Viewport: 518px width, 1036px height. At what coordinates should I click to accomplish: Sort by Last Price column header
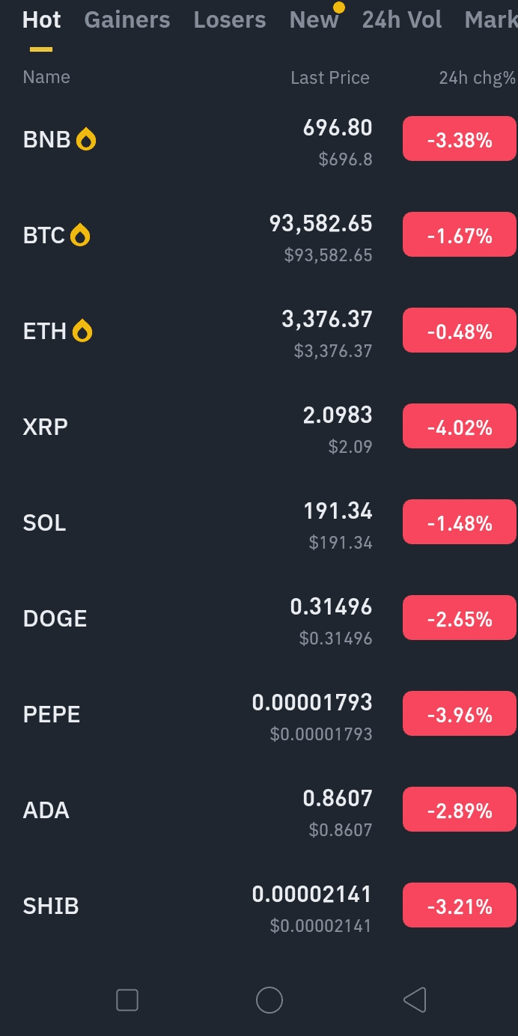pos(330,78)
